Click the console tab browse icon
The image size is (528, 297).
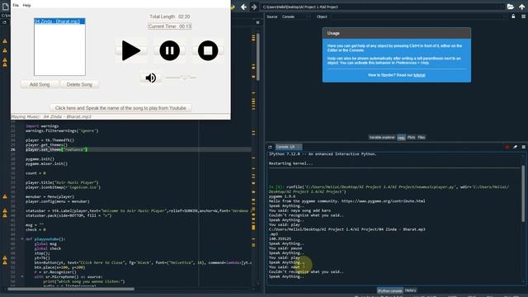pos(270,147)
